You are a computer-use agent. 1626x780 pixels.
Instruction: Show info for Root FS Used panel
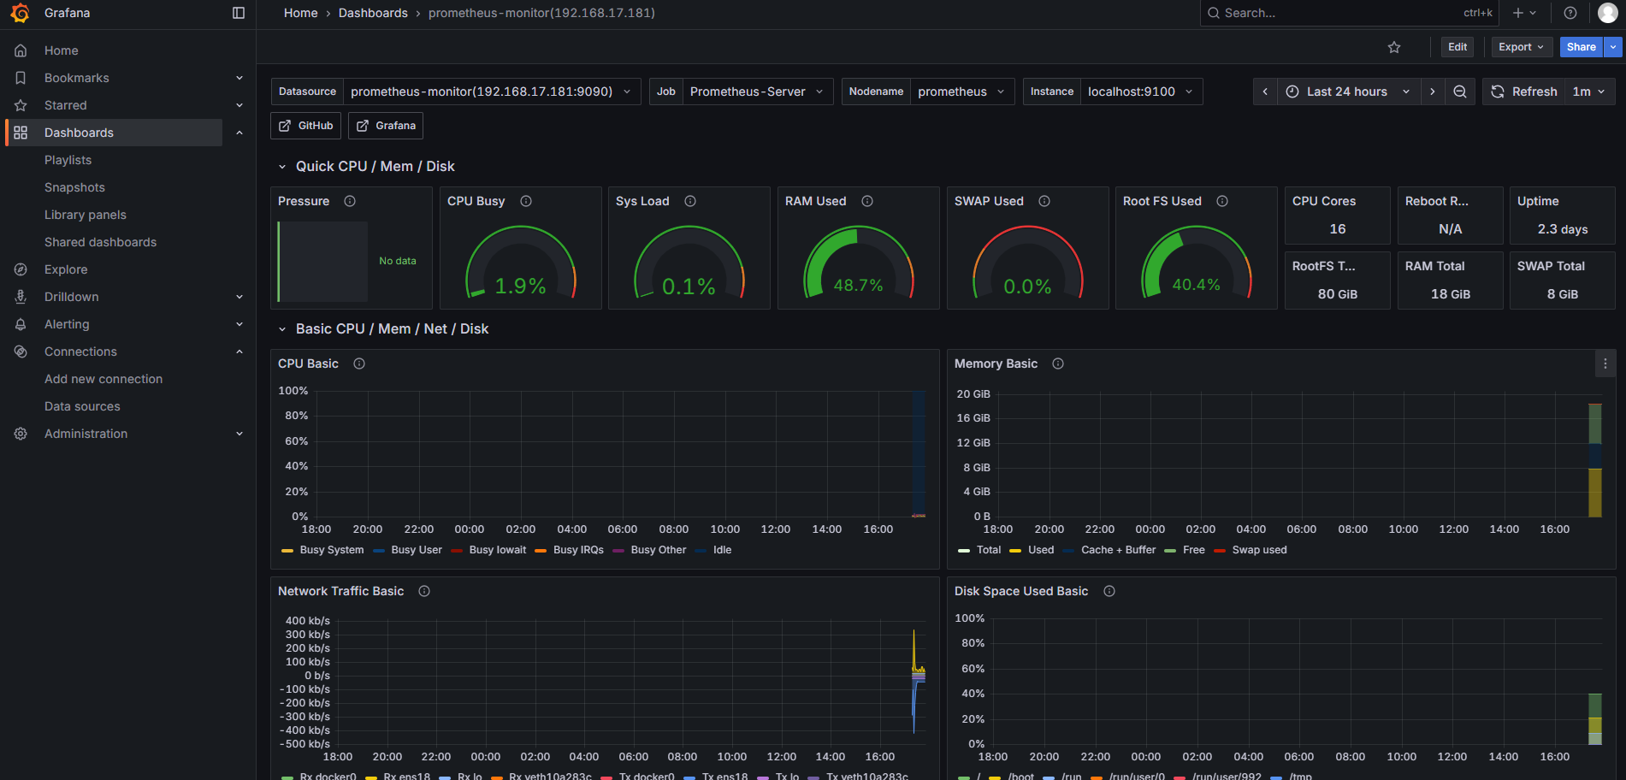1222,201
